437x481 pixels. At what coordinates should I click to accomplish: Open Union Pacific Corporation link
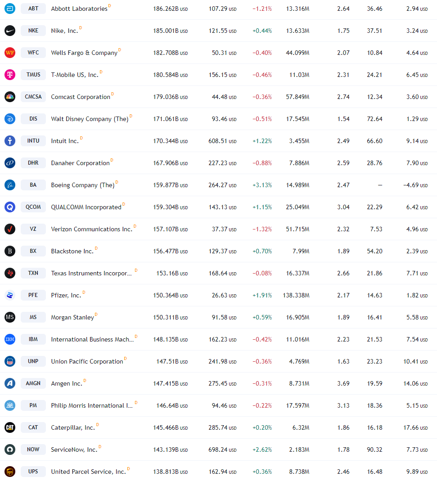[x=87, y=362]
